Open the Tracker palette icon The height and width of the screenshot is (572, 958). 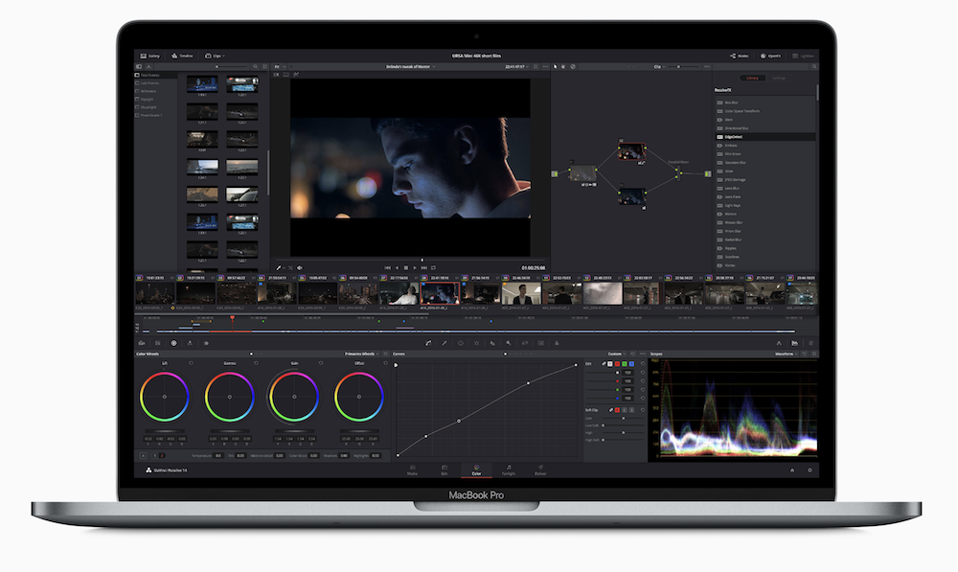tap(476, 343)
